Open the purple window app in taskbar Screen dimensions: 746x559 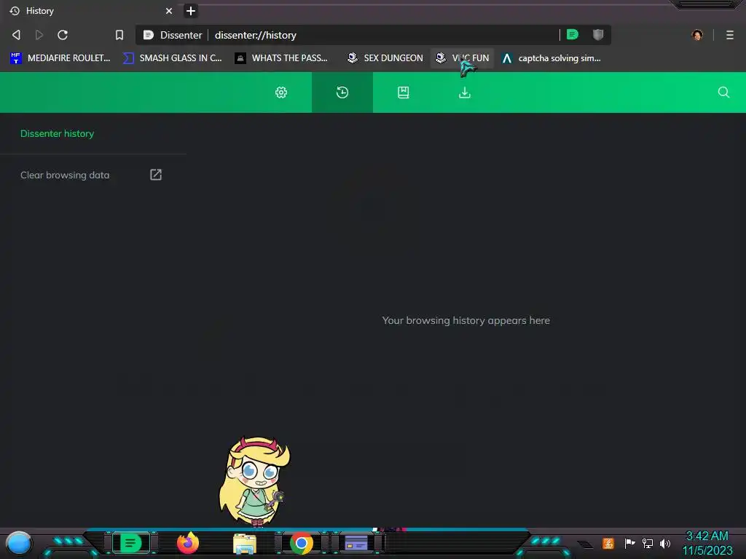point(356,543)
